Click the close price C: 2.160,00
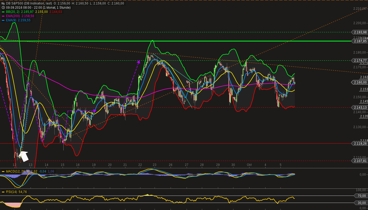Viewport: 368px width, 210px height. [x=116, y=3]
